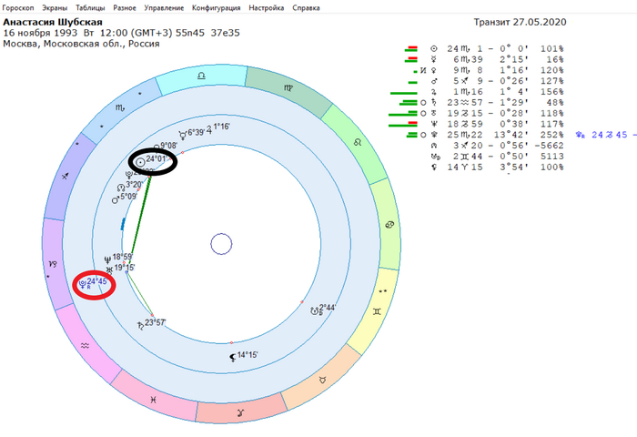Open the Экраны menu
This screenshot has width=637, height=437.
55,7
